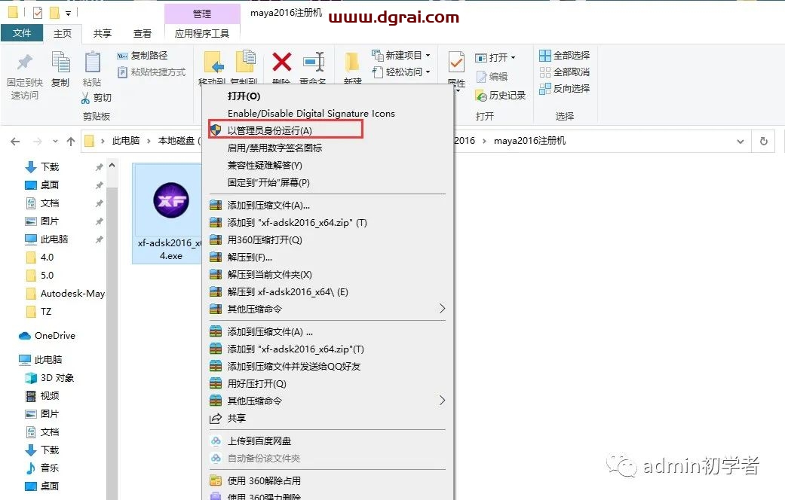Select the xf-adsk2016_x64.exe file icon

(x=170, y=200)
